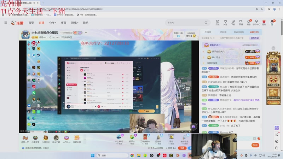283x159 pixels.
Task: Open the 赛事 events tab
Action: [64, 23]
